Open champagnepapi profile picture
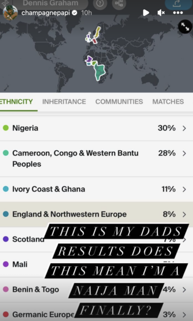 [x=10, y=12]
